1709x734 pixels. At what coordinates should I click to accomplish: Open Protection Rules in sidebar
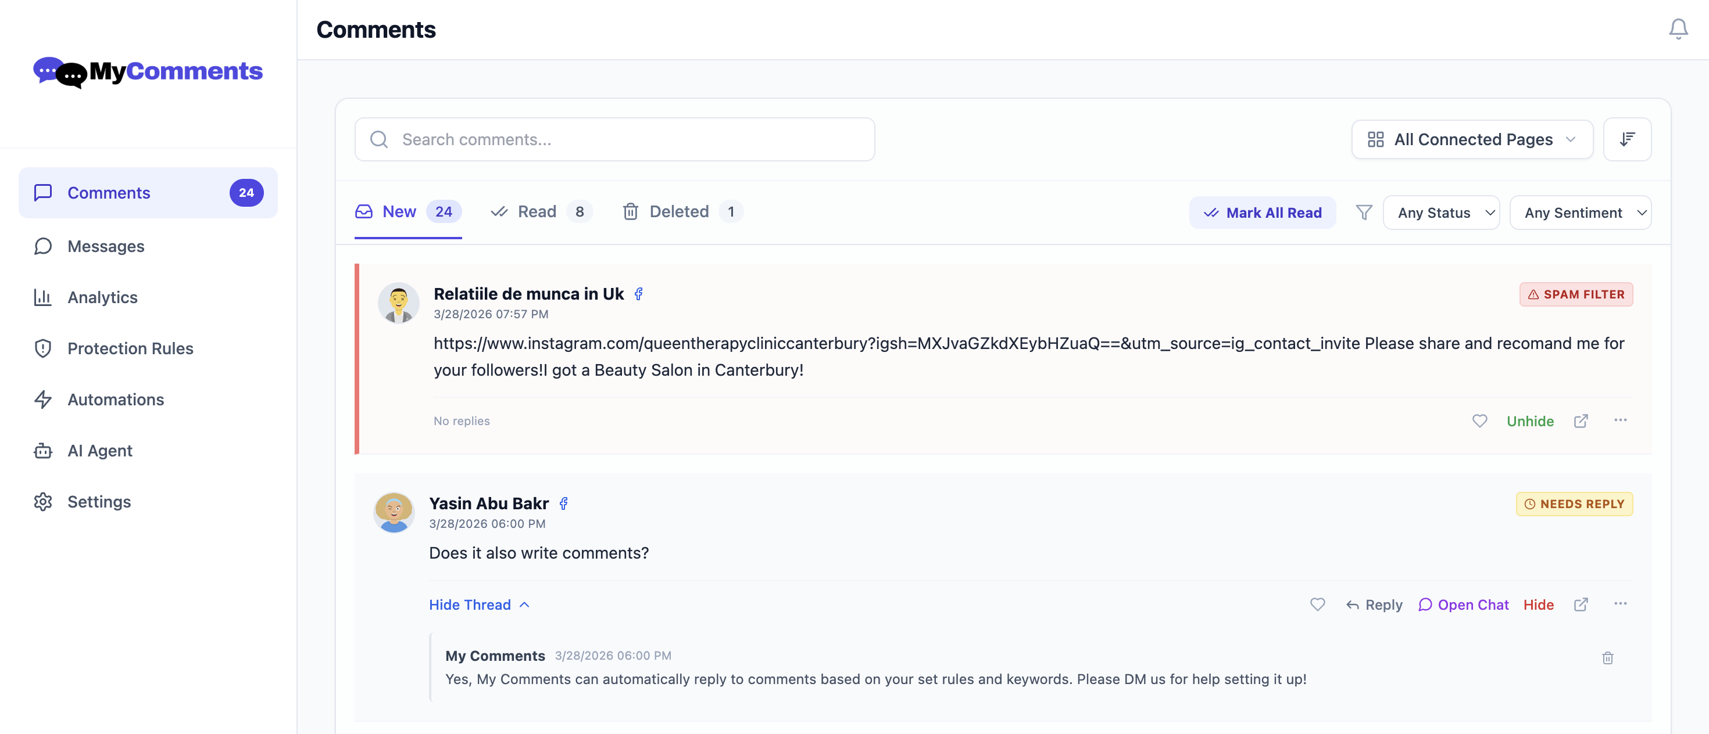(130, 348)
